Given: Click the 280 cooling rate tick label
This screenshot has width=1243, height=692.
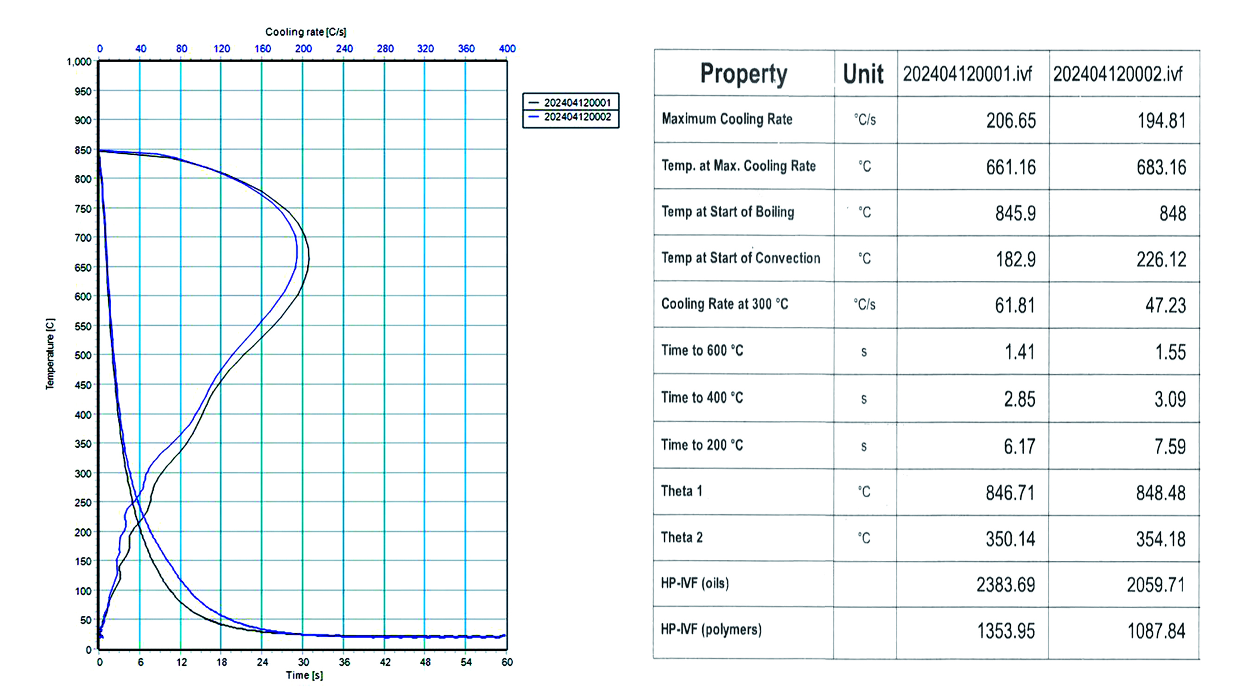Looking at the screenshot, I should (385, 49).
